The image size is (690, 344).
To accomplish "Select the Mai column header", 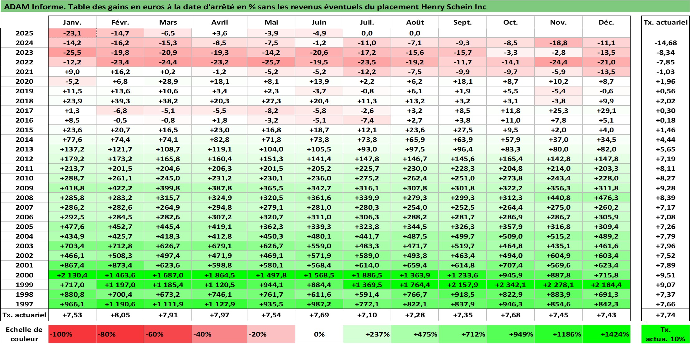I will (271, 22).
